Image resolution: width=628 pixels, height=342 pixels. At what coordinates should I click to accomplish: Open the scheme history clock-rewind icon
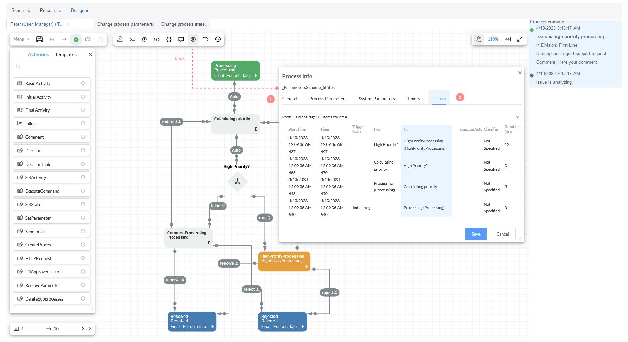[x=218, y=39]
